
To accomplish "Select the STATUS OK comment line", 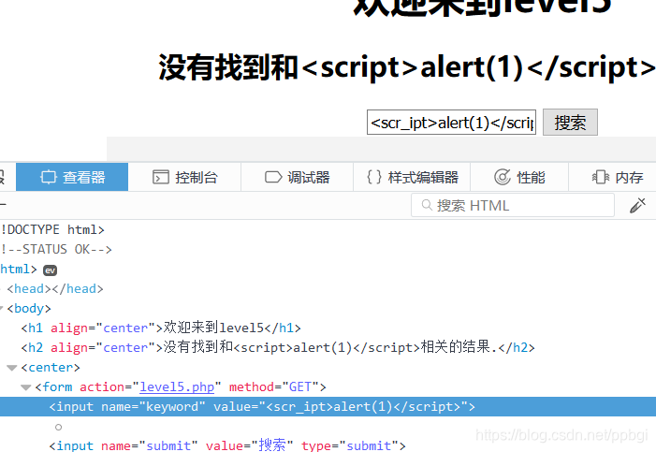I will [56, 249].
